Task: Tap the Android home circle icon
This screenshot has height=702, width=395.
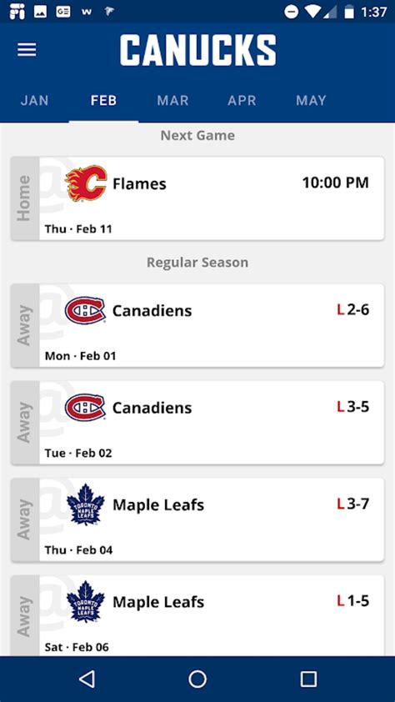Action: tap(197, 679)
